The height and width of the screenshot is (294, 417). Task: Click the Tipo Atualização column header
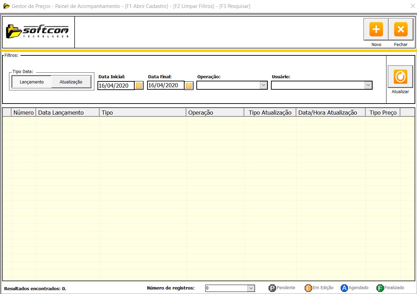[270, 113]
